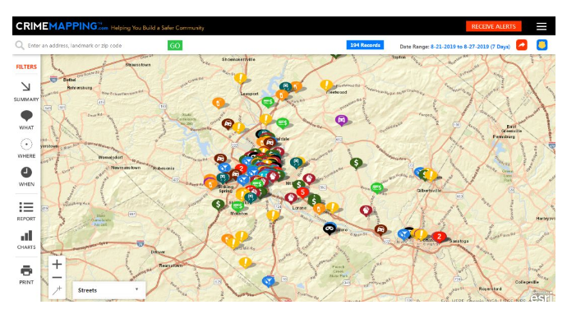Image resolution: width=567 pixels, height=314 pixels.
Task: Open the hamburger menu
Action: (x=542, y=26)
